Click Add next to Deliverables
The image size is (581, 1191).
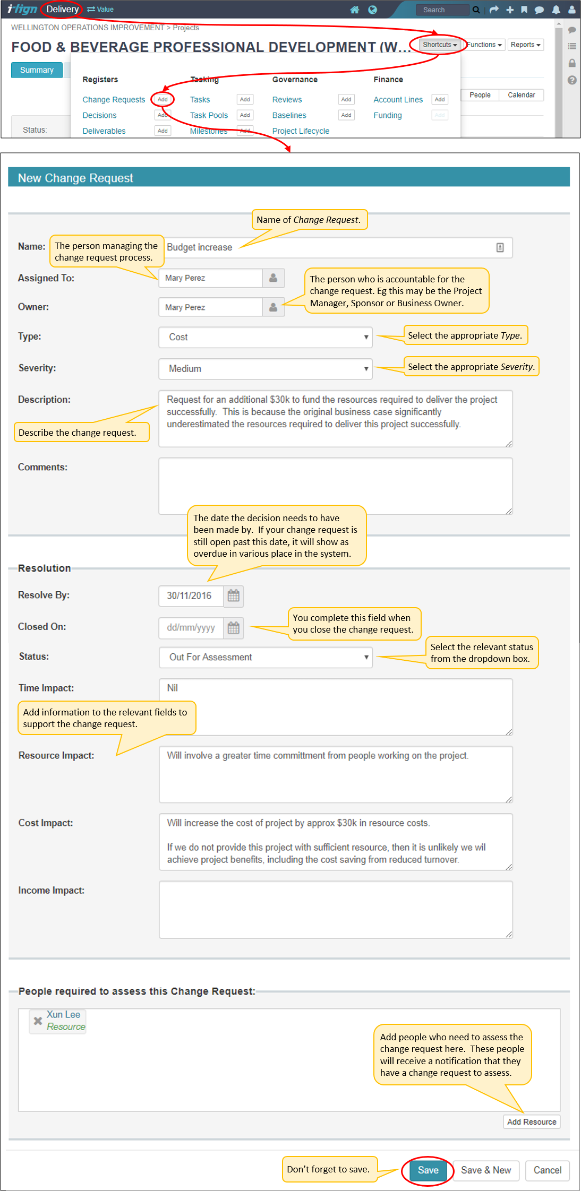[x=163, y=131]
